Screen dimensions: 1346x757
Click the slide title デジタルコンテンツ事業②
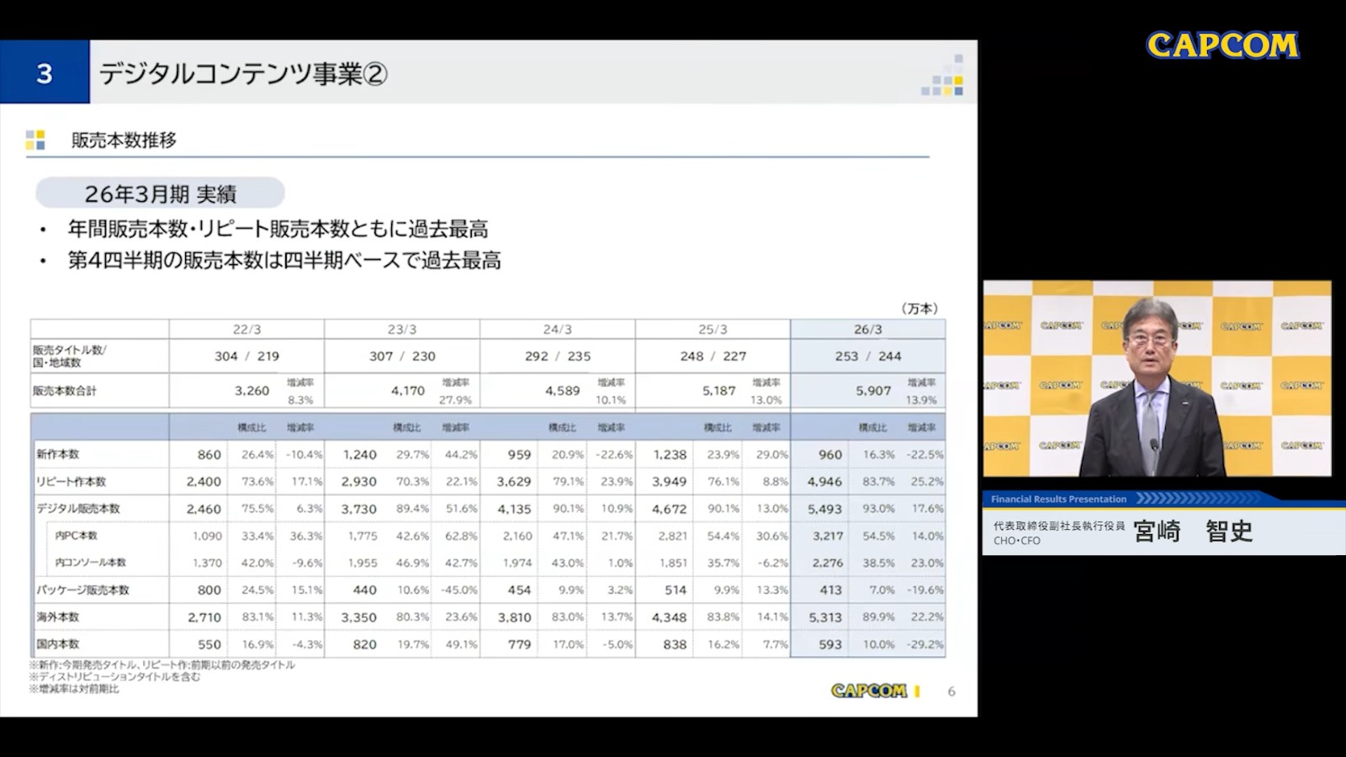(x=243, y=74)
